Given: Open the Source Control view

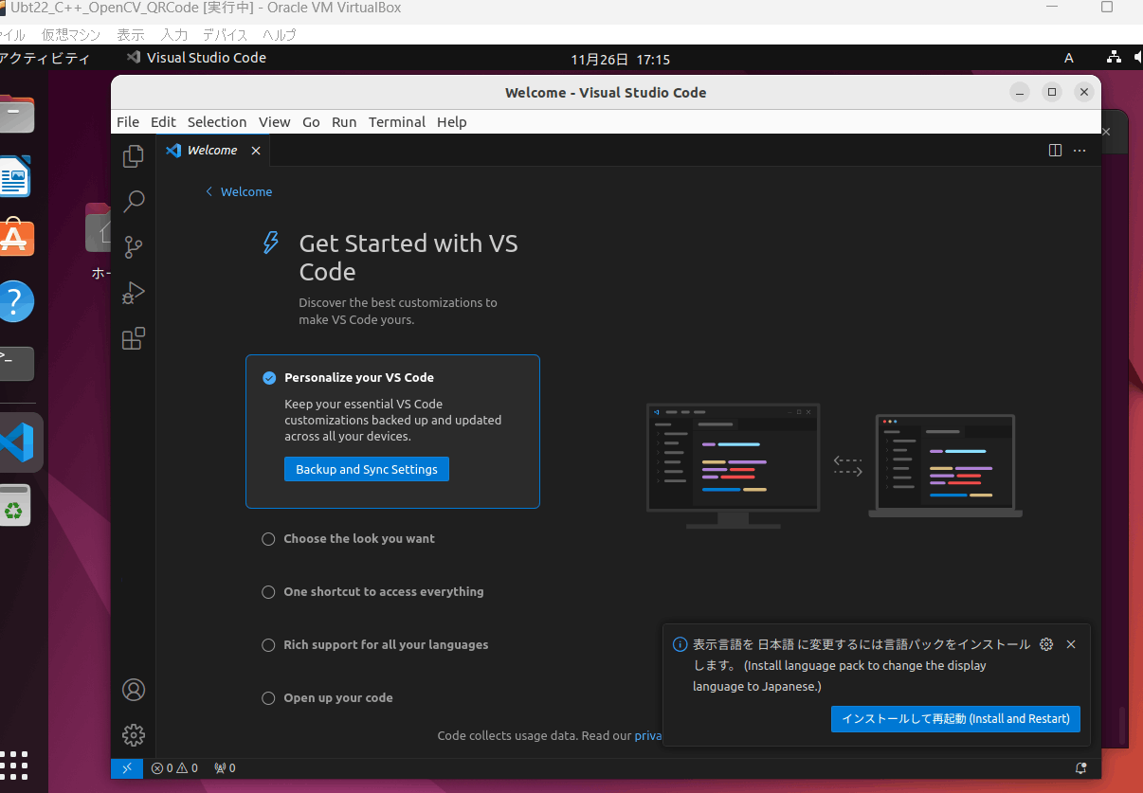Looking at the screenshot, I should pyautogui.click(x=134, y=247).
